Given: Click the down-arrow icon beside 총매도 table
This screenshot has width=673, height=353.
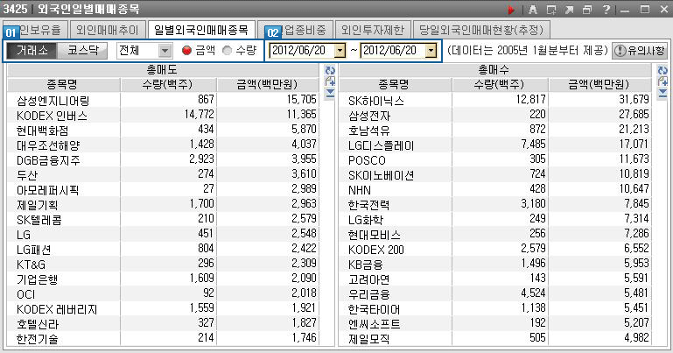Looking at the screenshot, I should coord(330,93).
